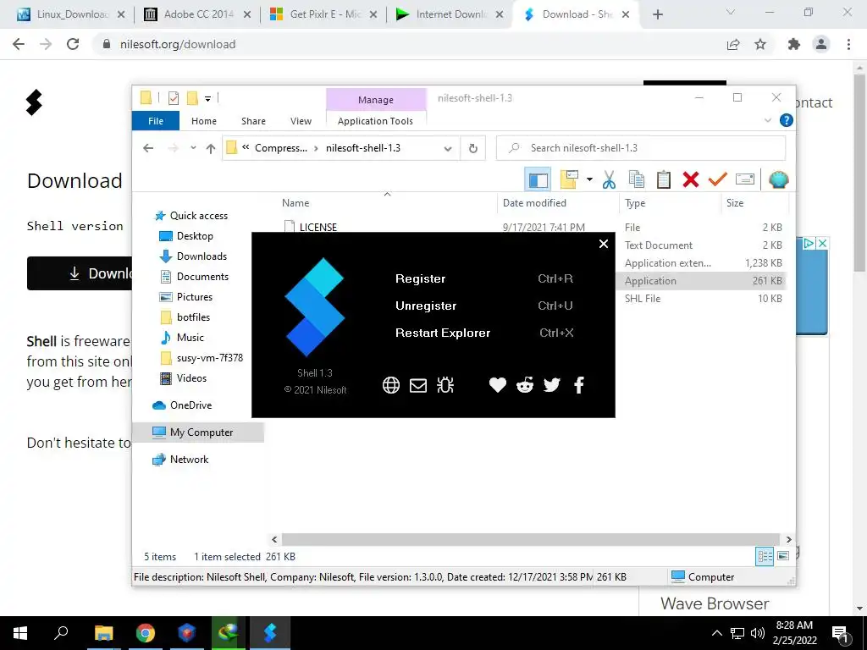Open Chrome from the taskbar
This screenshot has width=867, height=650.
(x=146, y=633)
